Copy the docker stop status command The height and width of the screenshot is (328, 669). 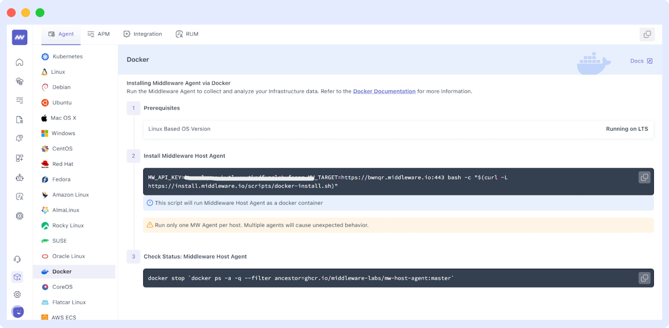point(645,278)
